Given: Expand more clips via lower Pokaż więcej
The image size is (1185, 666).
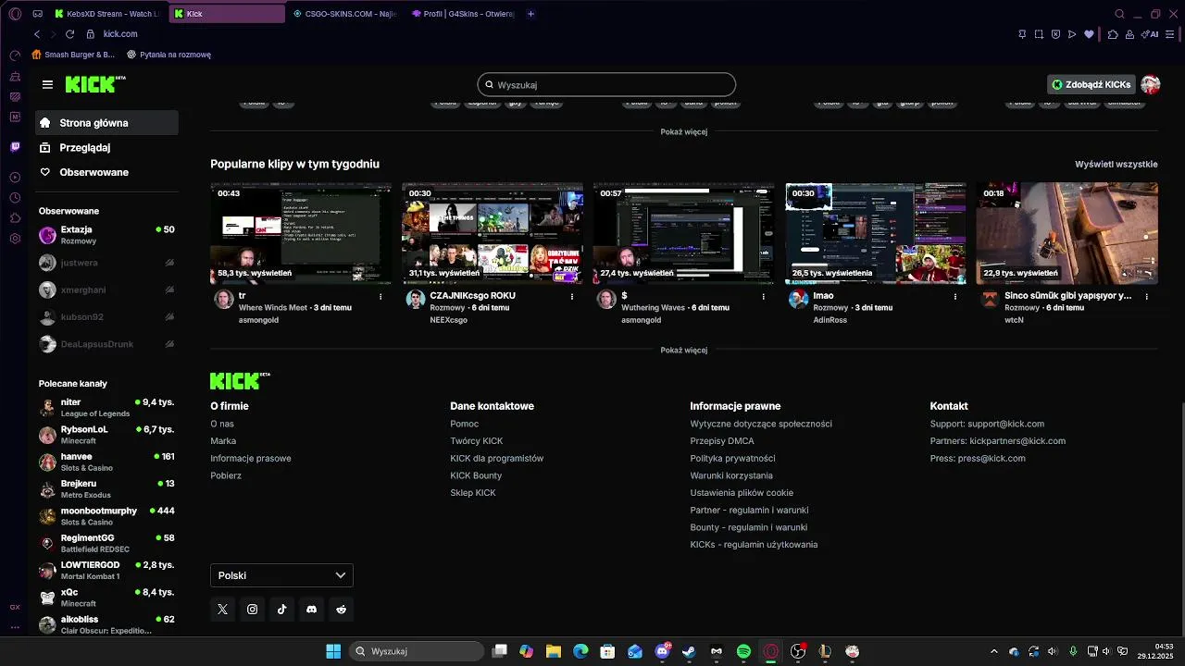Looking at the screenshot, I should pyautogui.click(x=684, y=351).
